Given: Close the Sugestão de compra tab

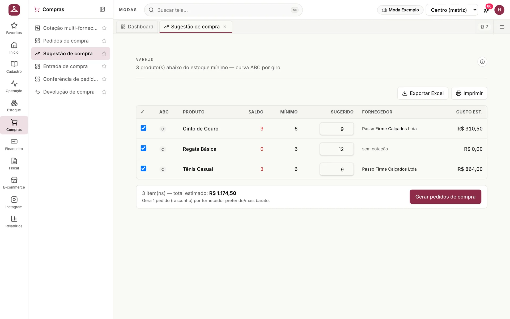Looking at the screenshot, I should (x=225, y=27).
